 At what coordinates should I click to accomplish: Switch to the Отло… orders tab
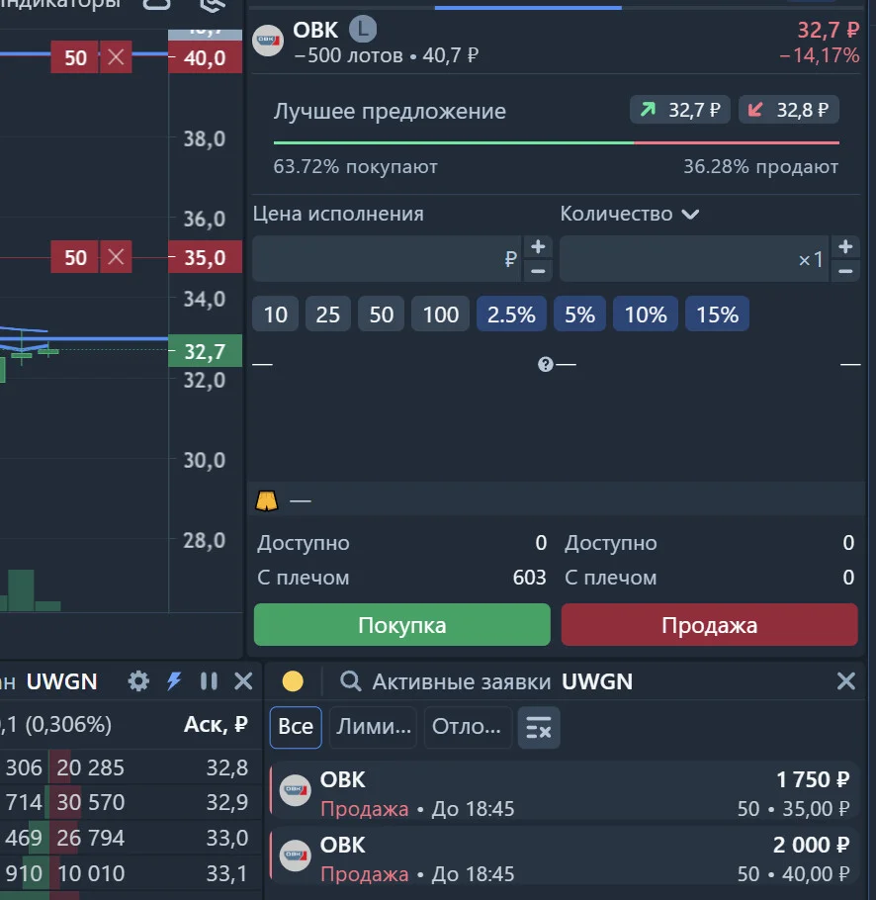click(x=467, y=727)
